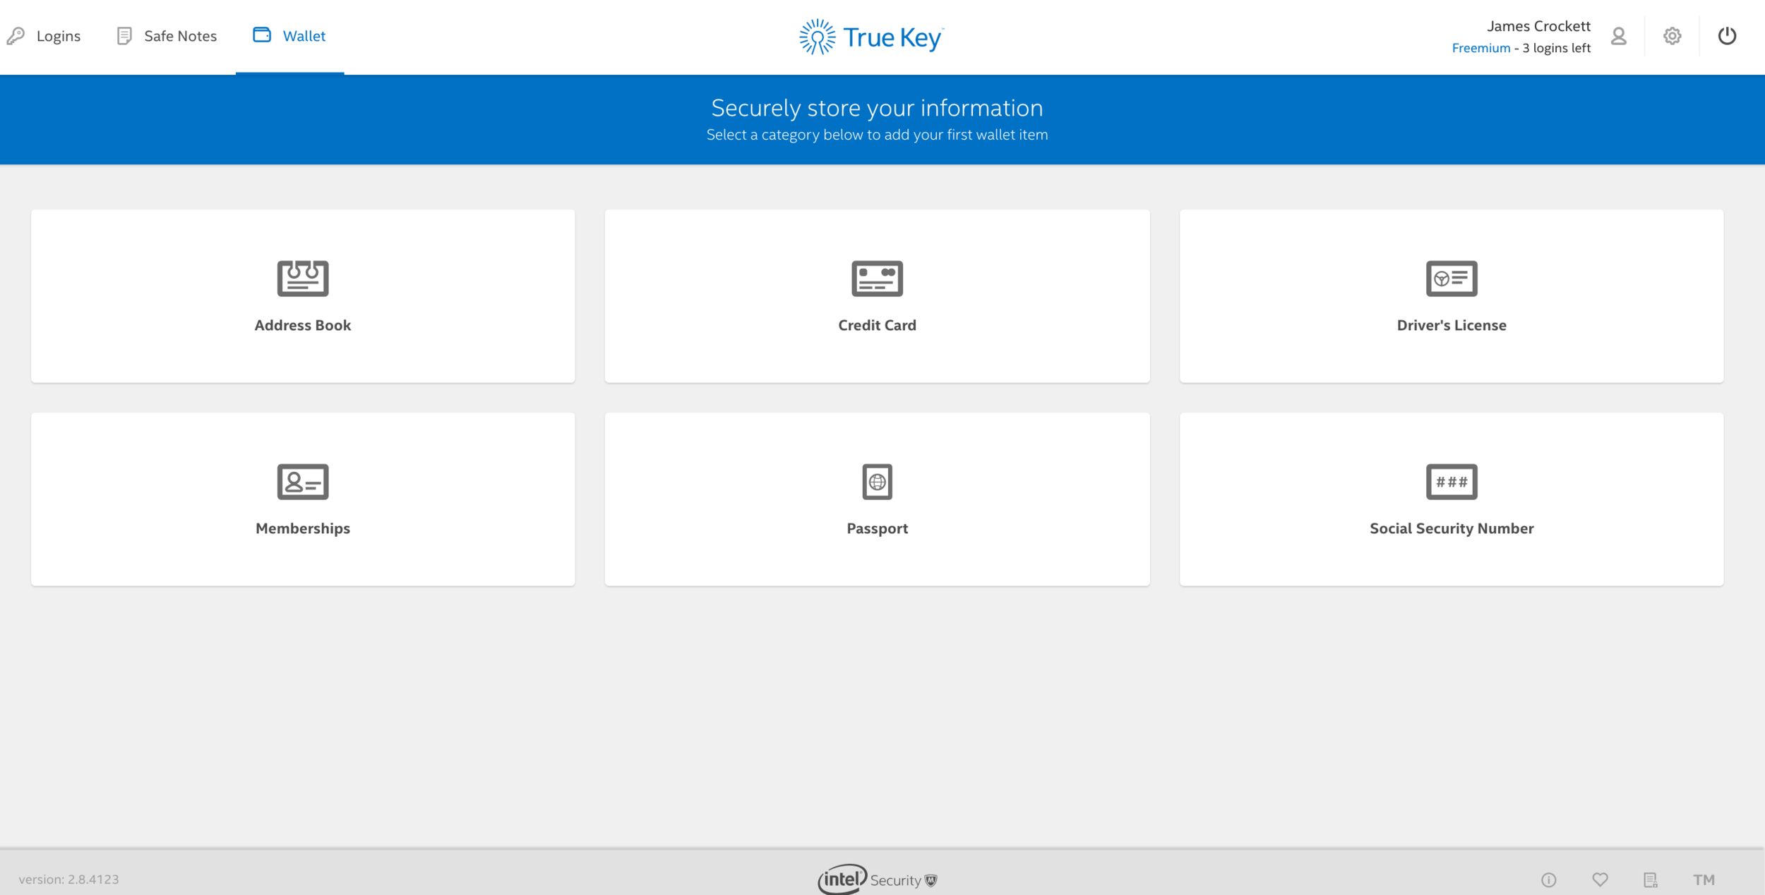This screenshot has height=895, width=1765.
Task: Click the Memberships card icon
Action: (302, 482)
